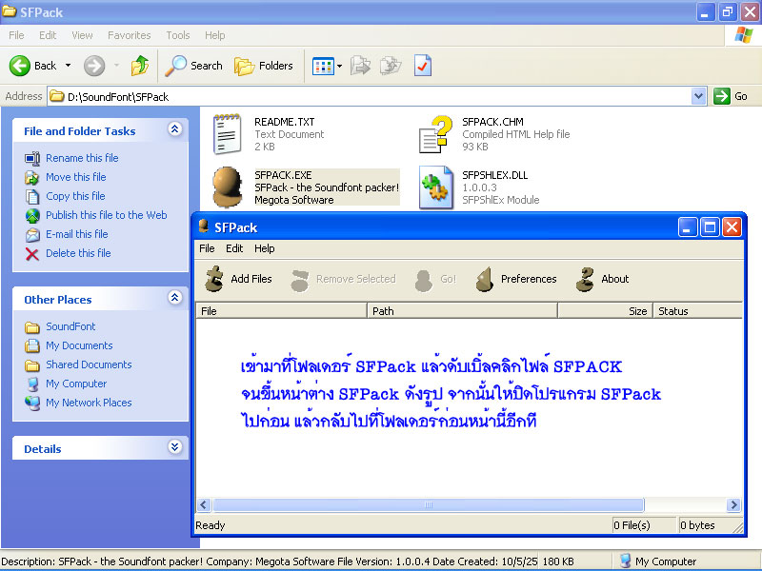Click the SFPack horizontal scrollbar thumb
Image resolution: width=762 pixels, height=571 pixels.
(x=428, y=505)
